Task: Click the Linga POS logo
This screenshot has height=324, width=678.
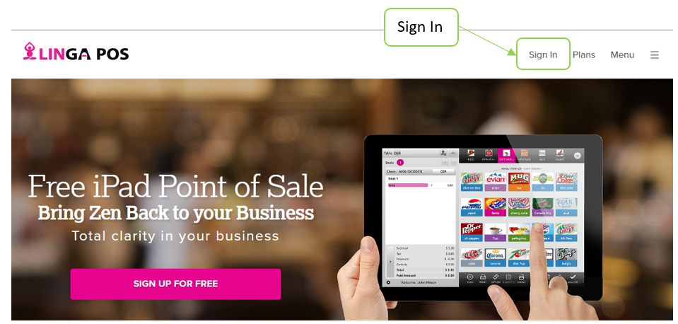Action: (76, 52)
